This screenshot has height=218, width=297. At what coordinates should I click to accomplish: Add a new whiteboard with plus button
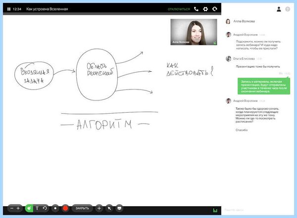tap(99, 208)
